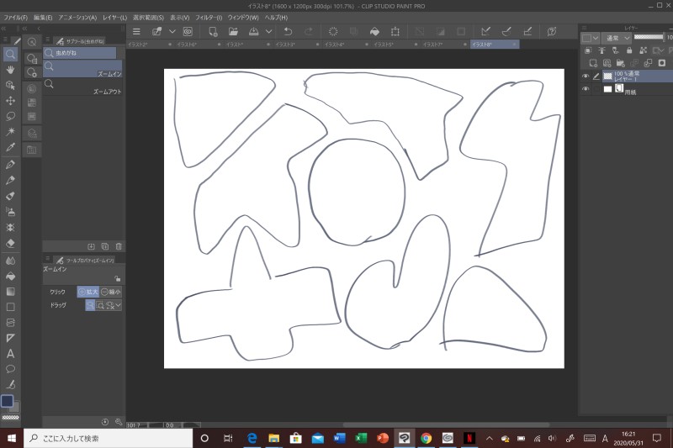Expand the drag mode options dropdown arrow
The image size is (673, 448).
tap(119, 305)
